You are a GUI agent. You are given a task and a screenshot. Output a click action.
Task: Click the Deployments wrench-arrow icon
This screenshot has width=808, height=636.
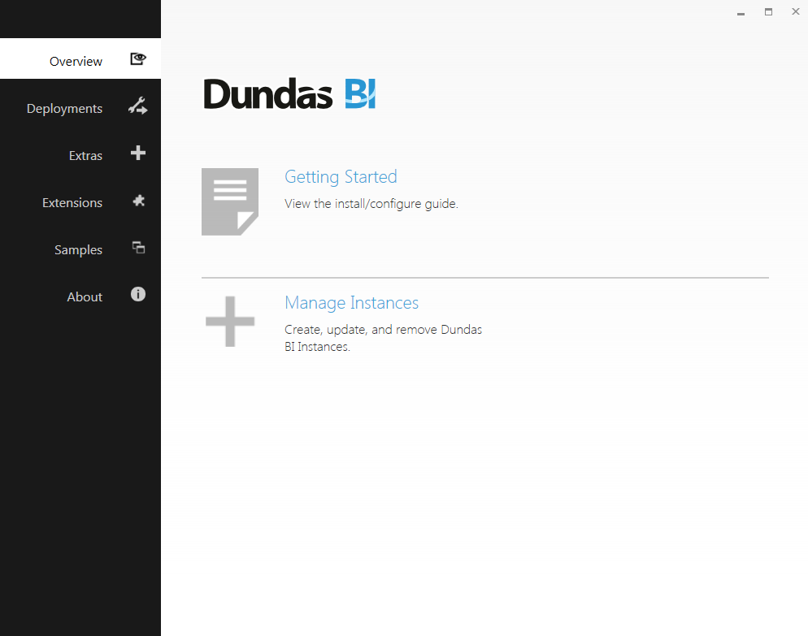pyautogui.click(x=138, y=106)
